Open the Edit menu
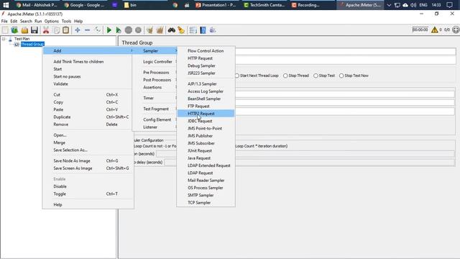The width and height of the screenshot is (460, 259). click(14, 21)
